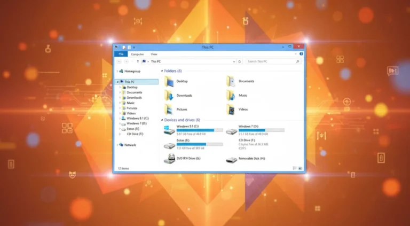Select Documents in the navigation tree
Viewport: 410px width, 226px height.
(x=135, y=92)
